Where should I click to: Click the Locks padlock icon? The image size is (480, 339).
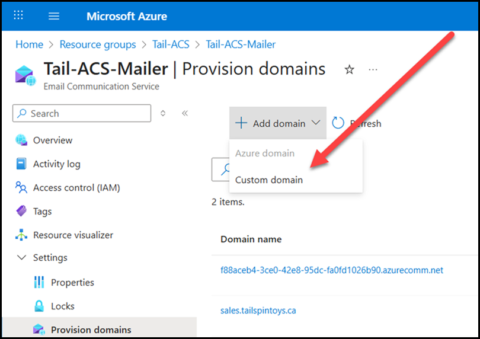(x=40, y=306)
